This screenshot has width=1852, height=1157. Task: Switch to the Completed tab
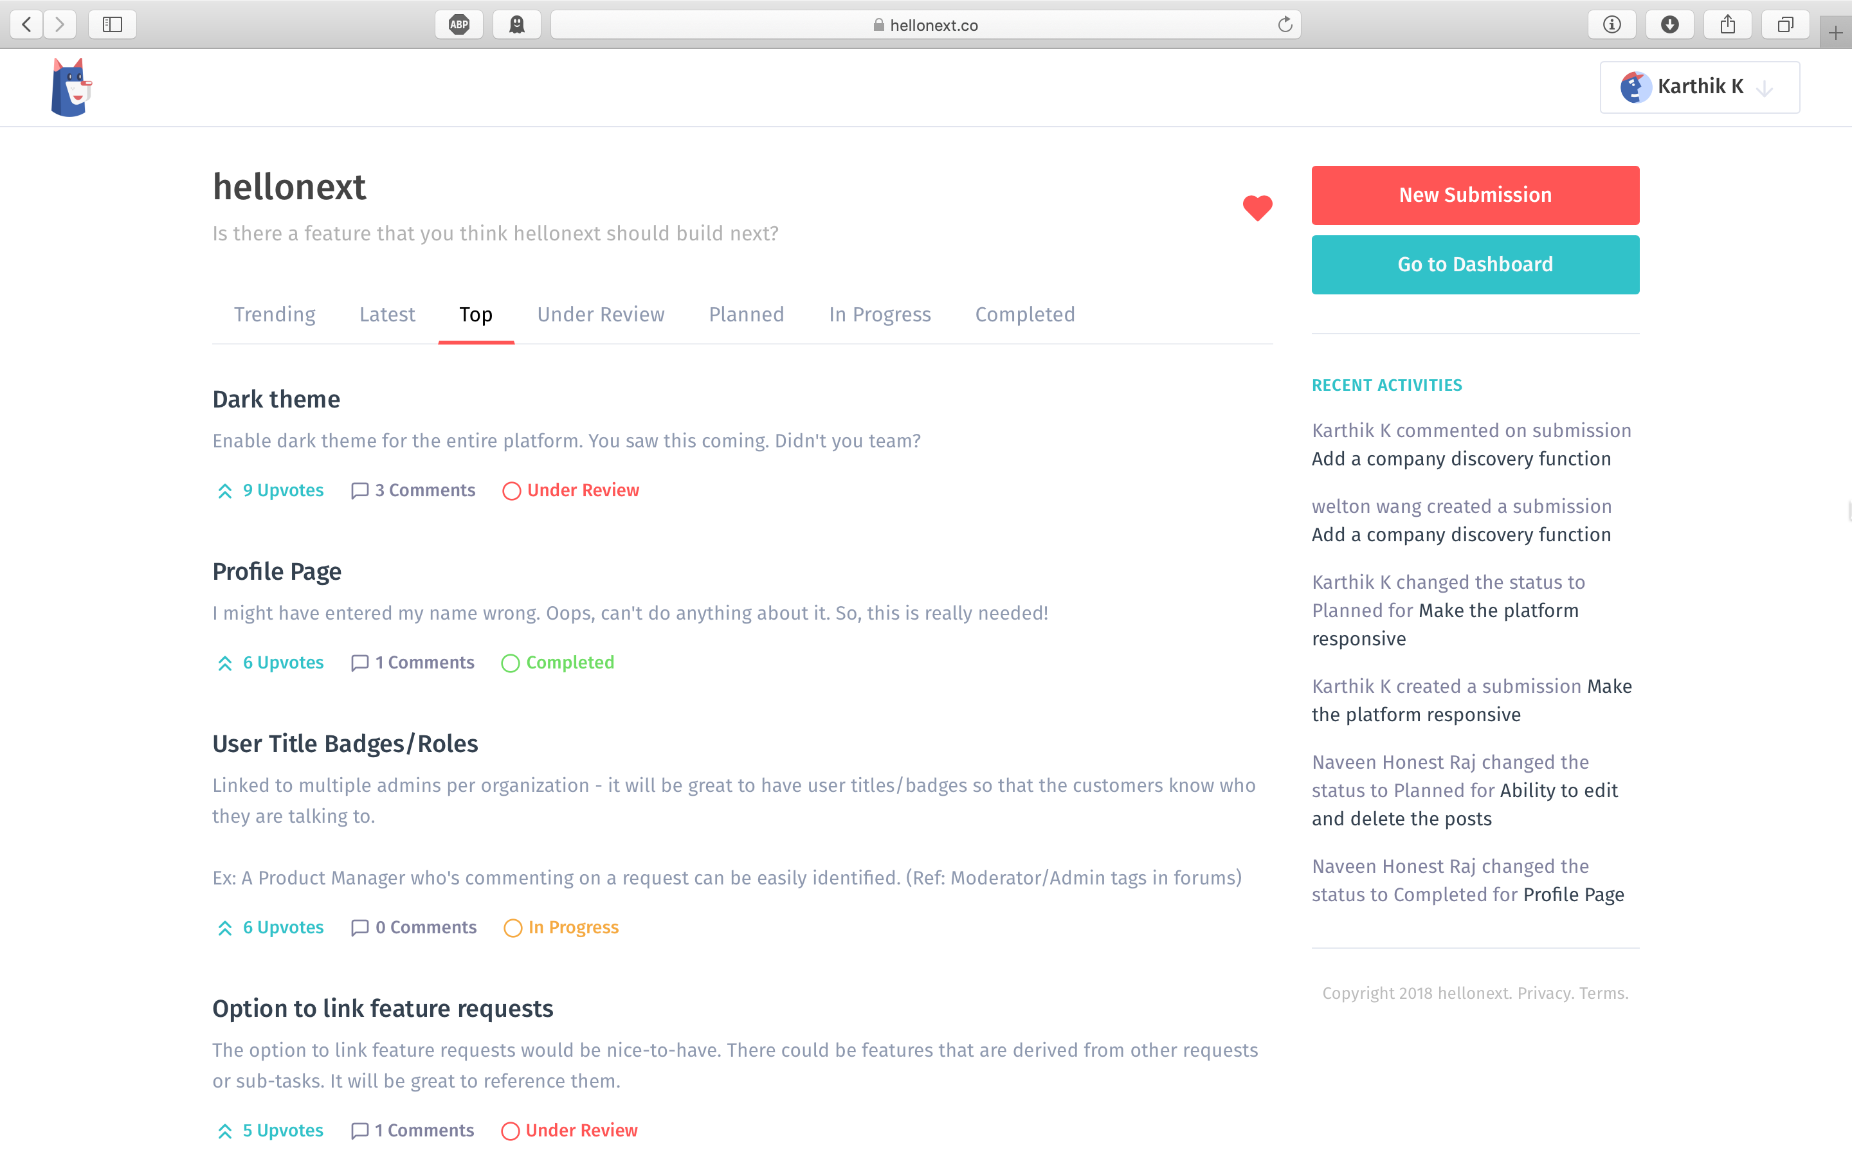(x=1025, y=314)
